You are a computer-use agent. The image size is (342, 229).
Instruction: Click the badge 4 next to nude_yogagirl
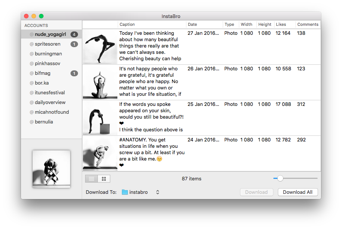pyautogui.click(x=74, y=34)
